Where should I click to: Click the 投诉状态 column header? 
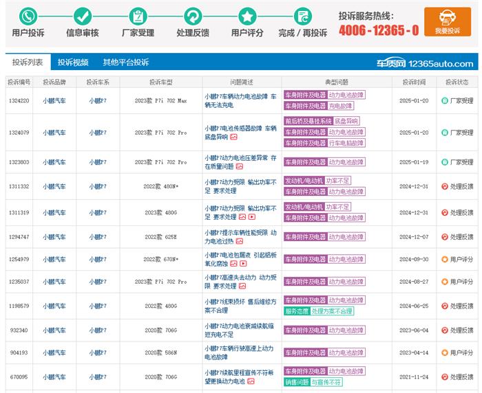[x=457, y=82]
